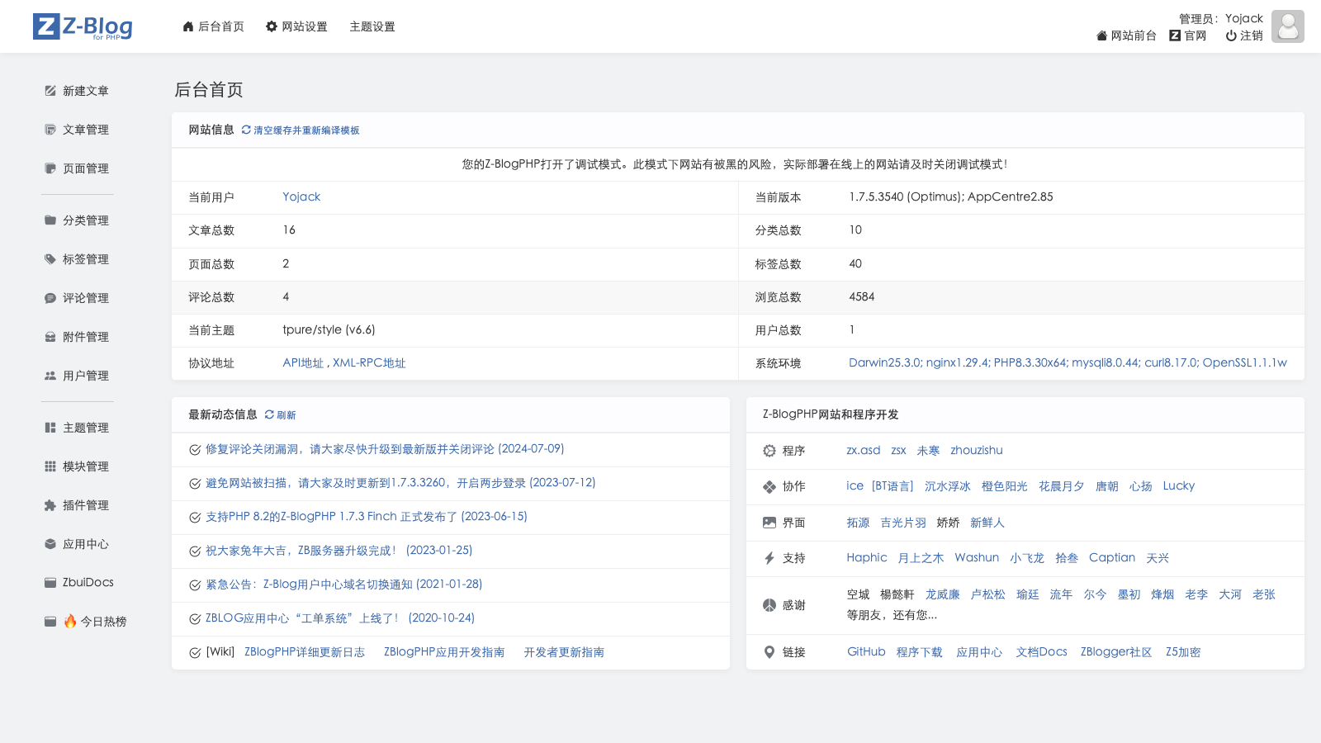Click the 程序下载 link
The height and width of the screenshot is (743, 1321).
coord(920,652)
